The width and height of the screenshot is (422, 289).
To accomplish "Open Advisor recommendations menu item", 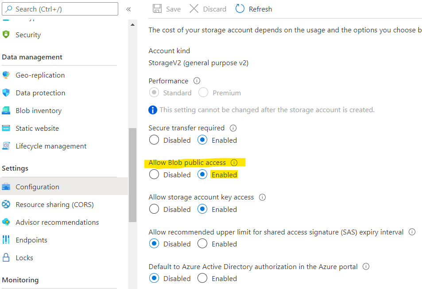I will pyautogui.click(x=57, y=223).
